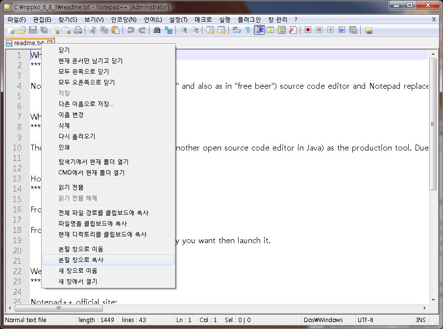Click the Function List toolbar icon
Viewport: 443px width, 329px height.
293,30
